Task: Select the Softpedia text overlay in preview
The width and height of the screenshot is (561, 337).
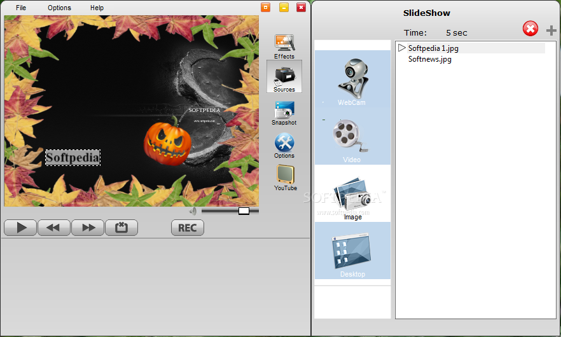Action: point(73,158)
